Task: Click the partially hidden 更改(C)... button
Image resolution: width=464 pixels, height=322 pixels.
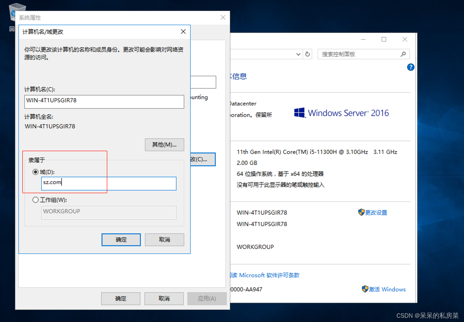Action: click(x=203, y=159)
